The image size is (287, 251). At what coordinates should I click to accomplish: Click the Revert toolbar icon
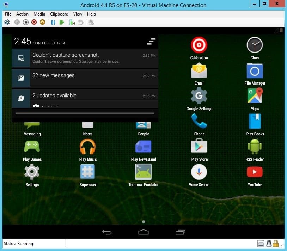(81, 22)
